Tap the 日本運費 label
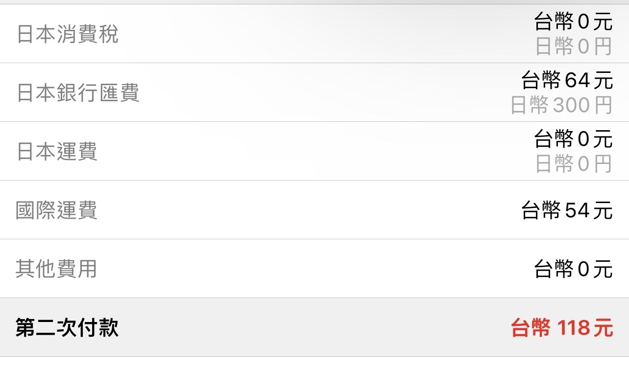This screenshot has width=629, height=367. 57,152
